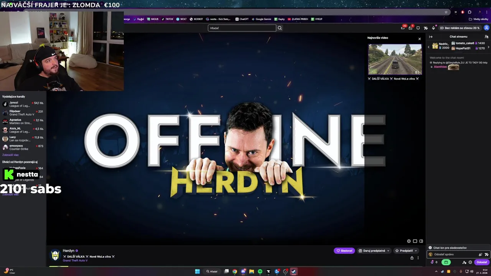This screenshot has width=491, height=276.
Task: Collapse the chat panel with arrow icon
Action: click(x=431, y=37)
